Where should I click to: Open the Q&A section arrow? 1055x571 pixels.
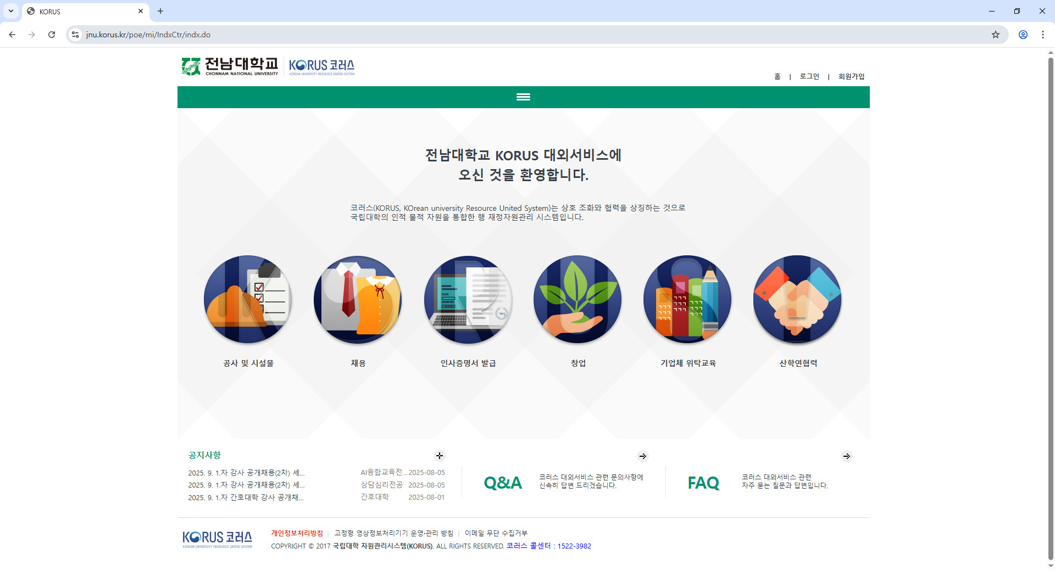point(643,456)
